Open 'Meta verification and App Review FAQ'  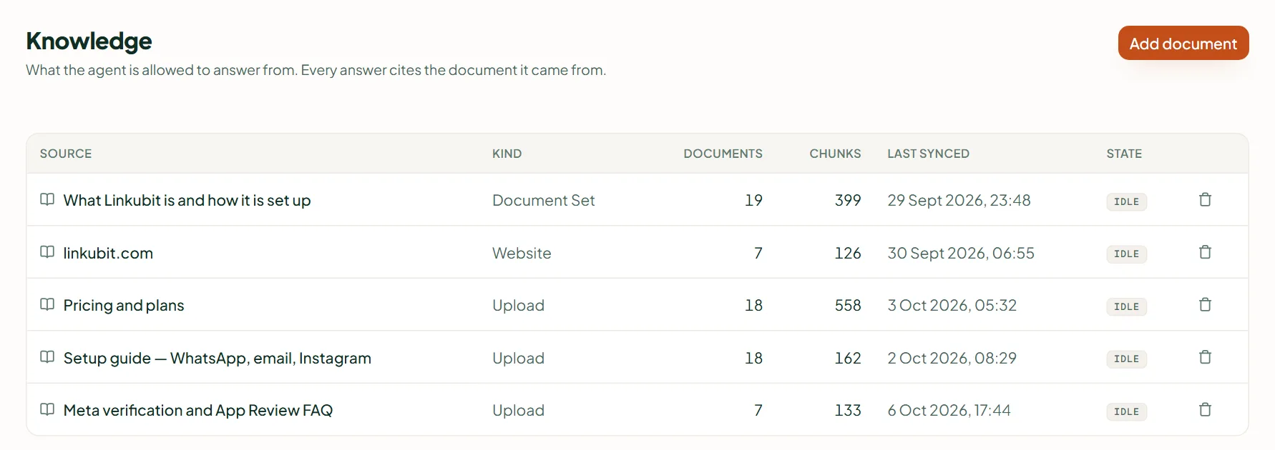(x=198, y=410)
